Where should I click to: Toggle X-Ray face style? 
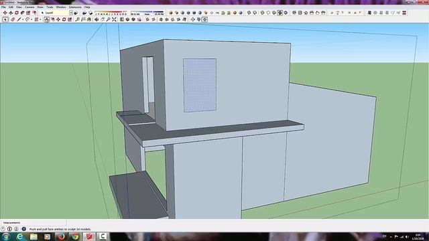point(249,13)
